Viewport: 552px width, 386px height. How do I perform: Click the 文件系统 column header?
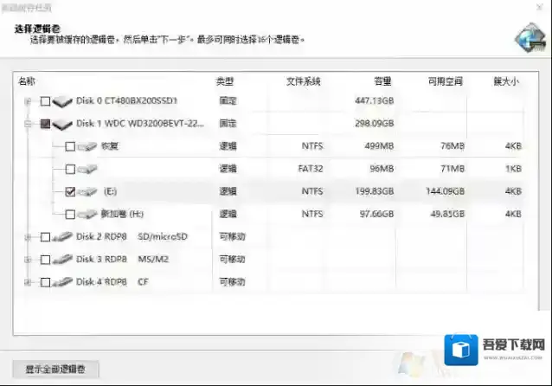click(x=303, y=81)
